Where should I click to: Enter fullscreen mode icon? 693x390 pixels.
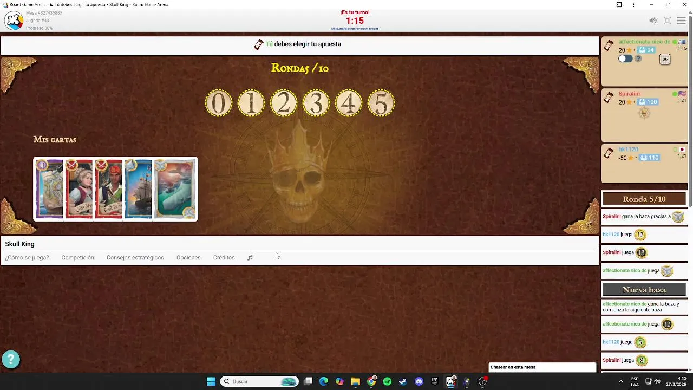tap(668, 21)
